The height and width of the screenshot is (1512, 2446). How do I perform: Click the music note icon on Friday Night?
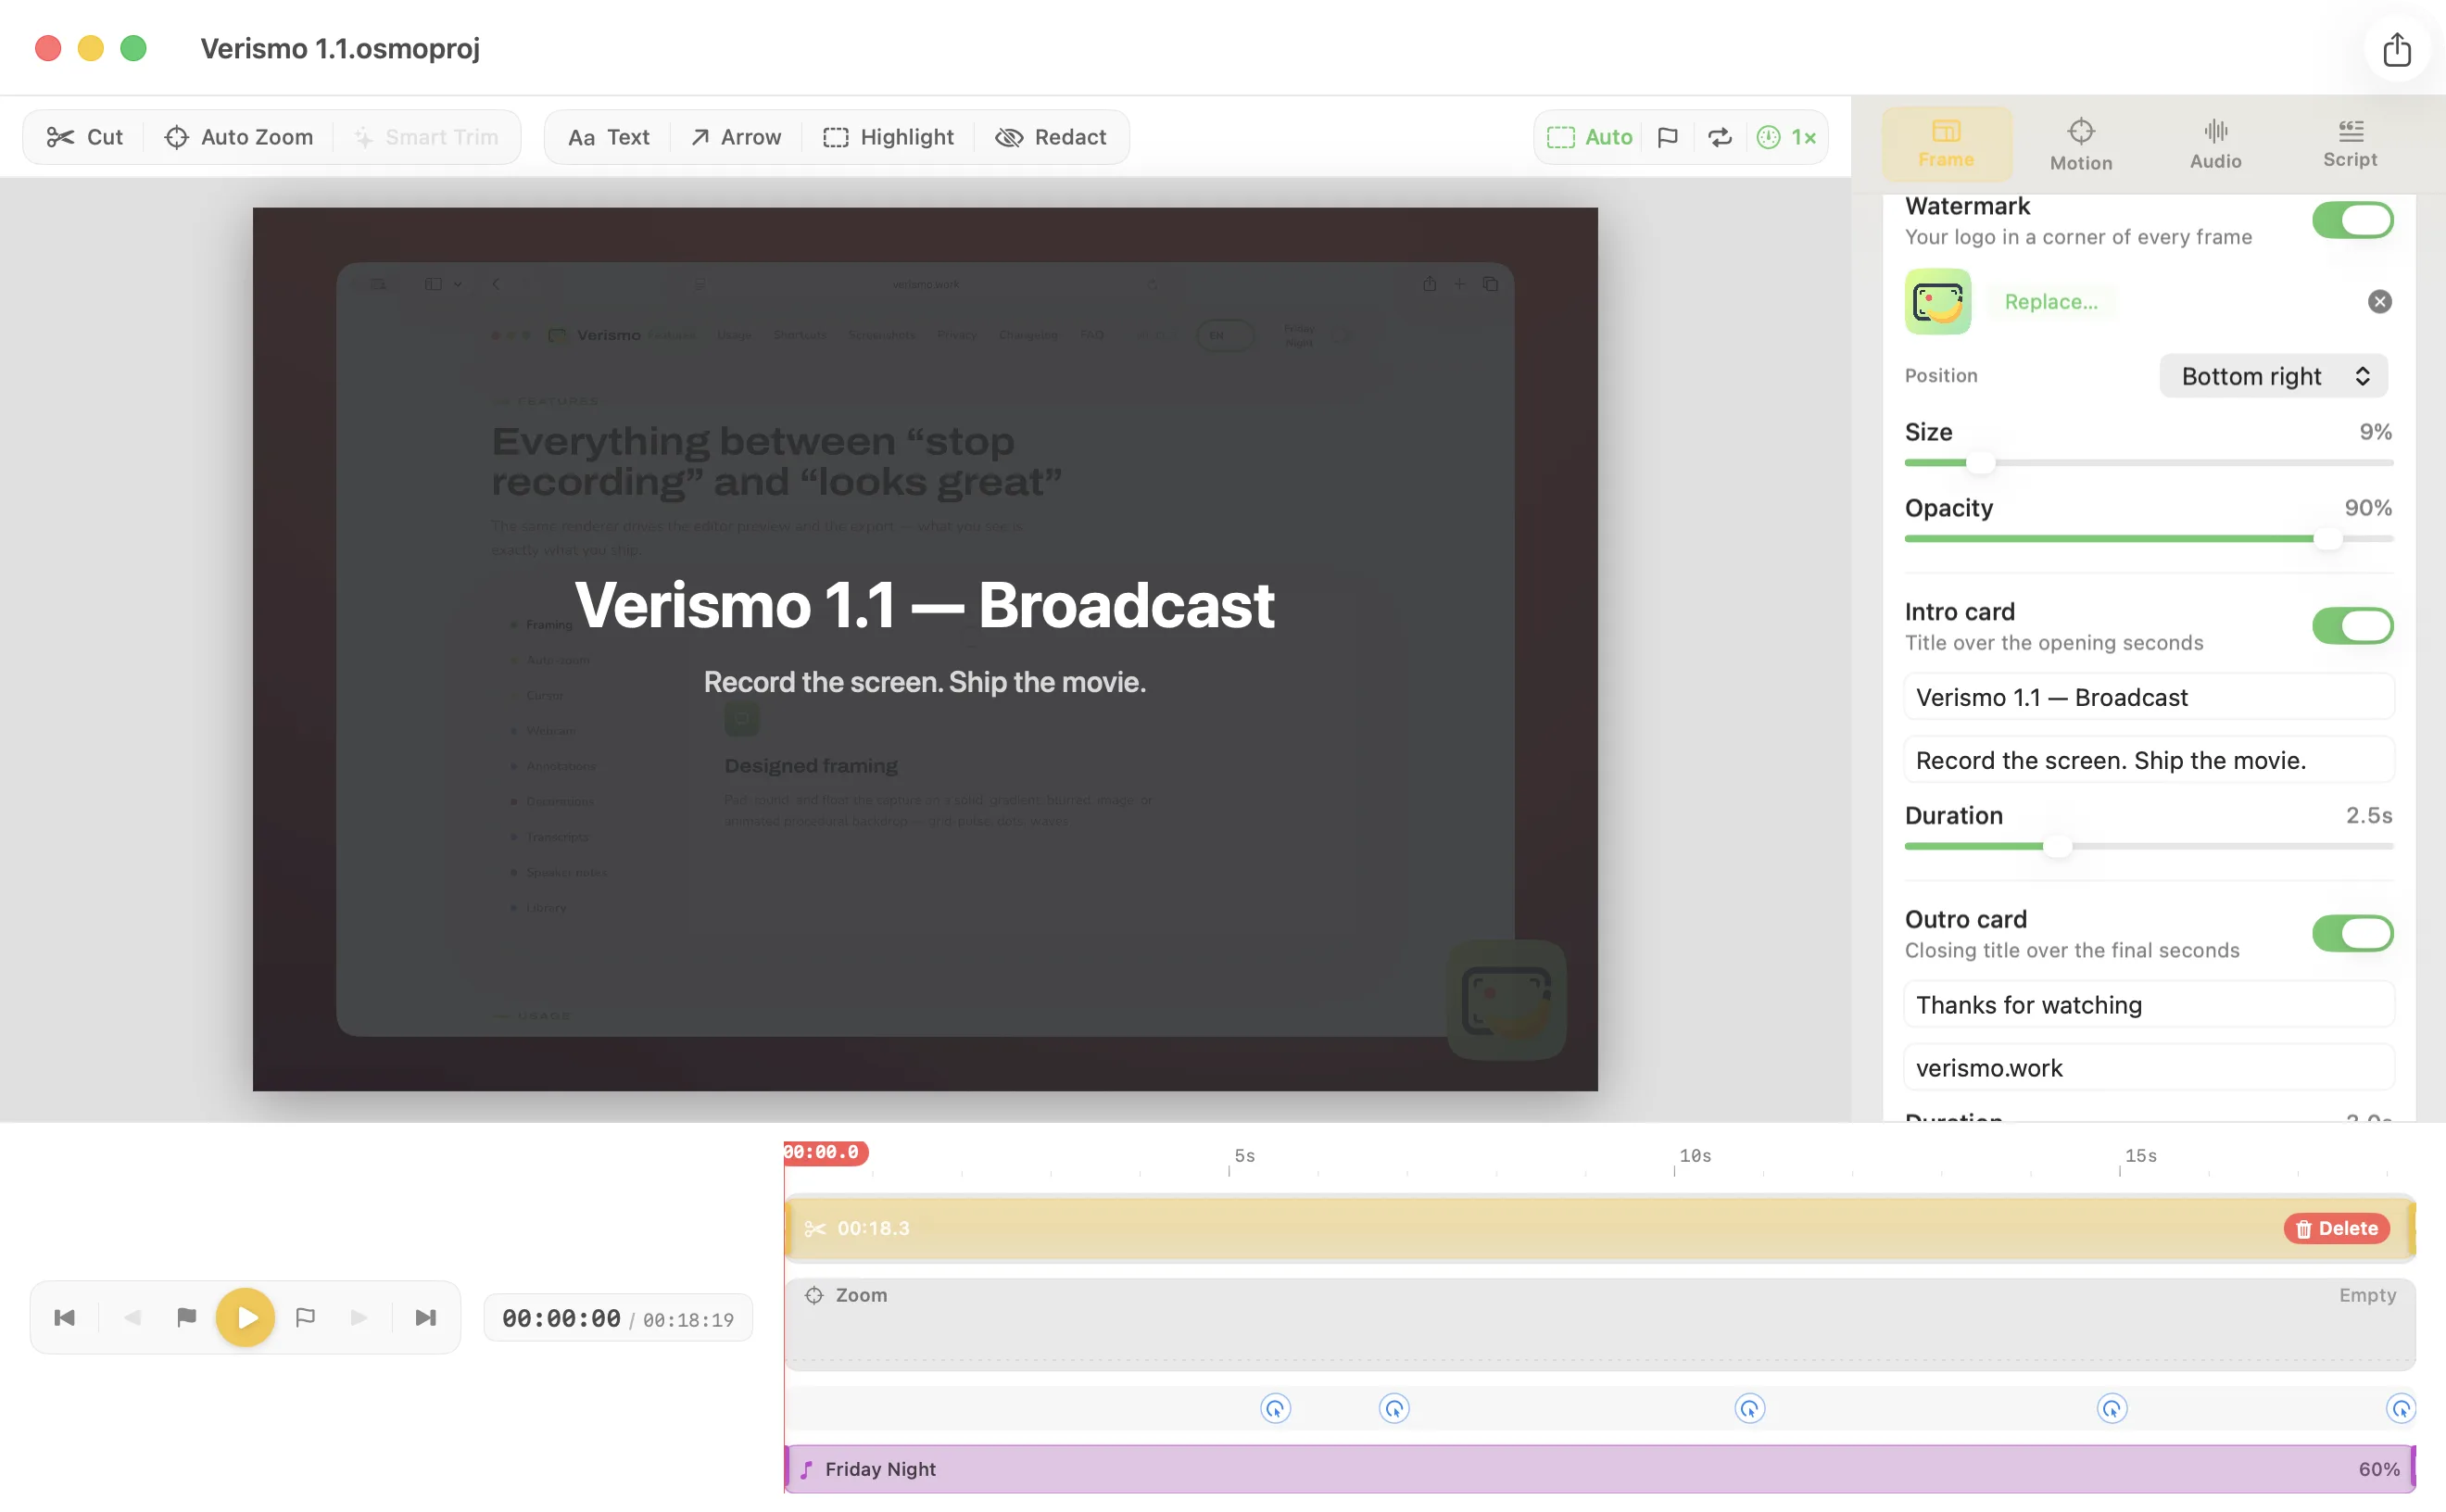(x=806, y=1469)
